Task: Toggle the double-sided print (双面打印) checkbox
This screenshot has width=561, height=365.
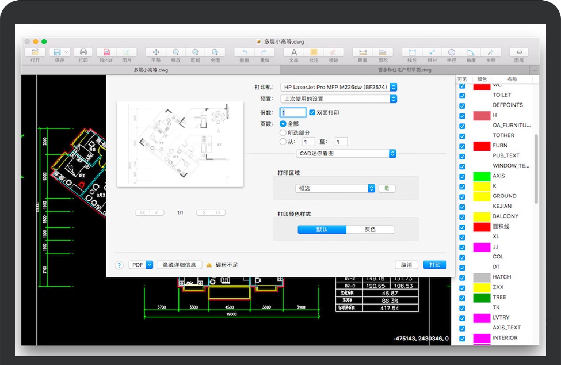Action: pos(312,113)
